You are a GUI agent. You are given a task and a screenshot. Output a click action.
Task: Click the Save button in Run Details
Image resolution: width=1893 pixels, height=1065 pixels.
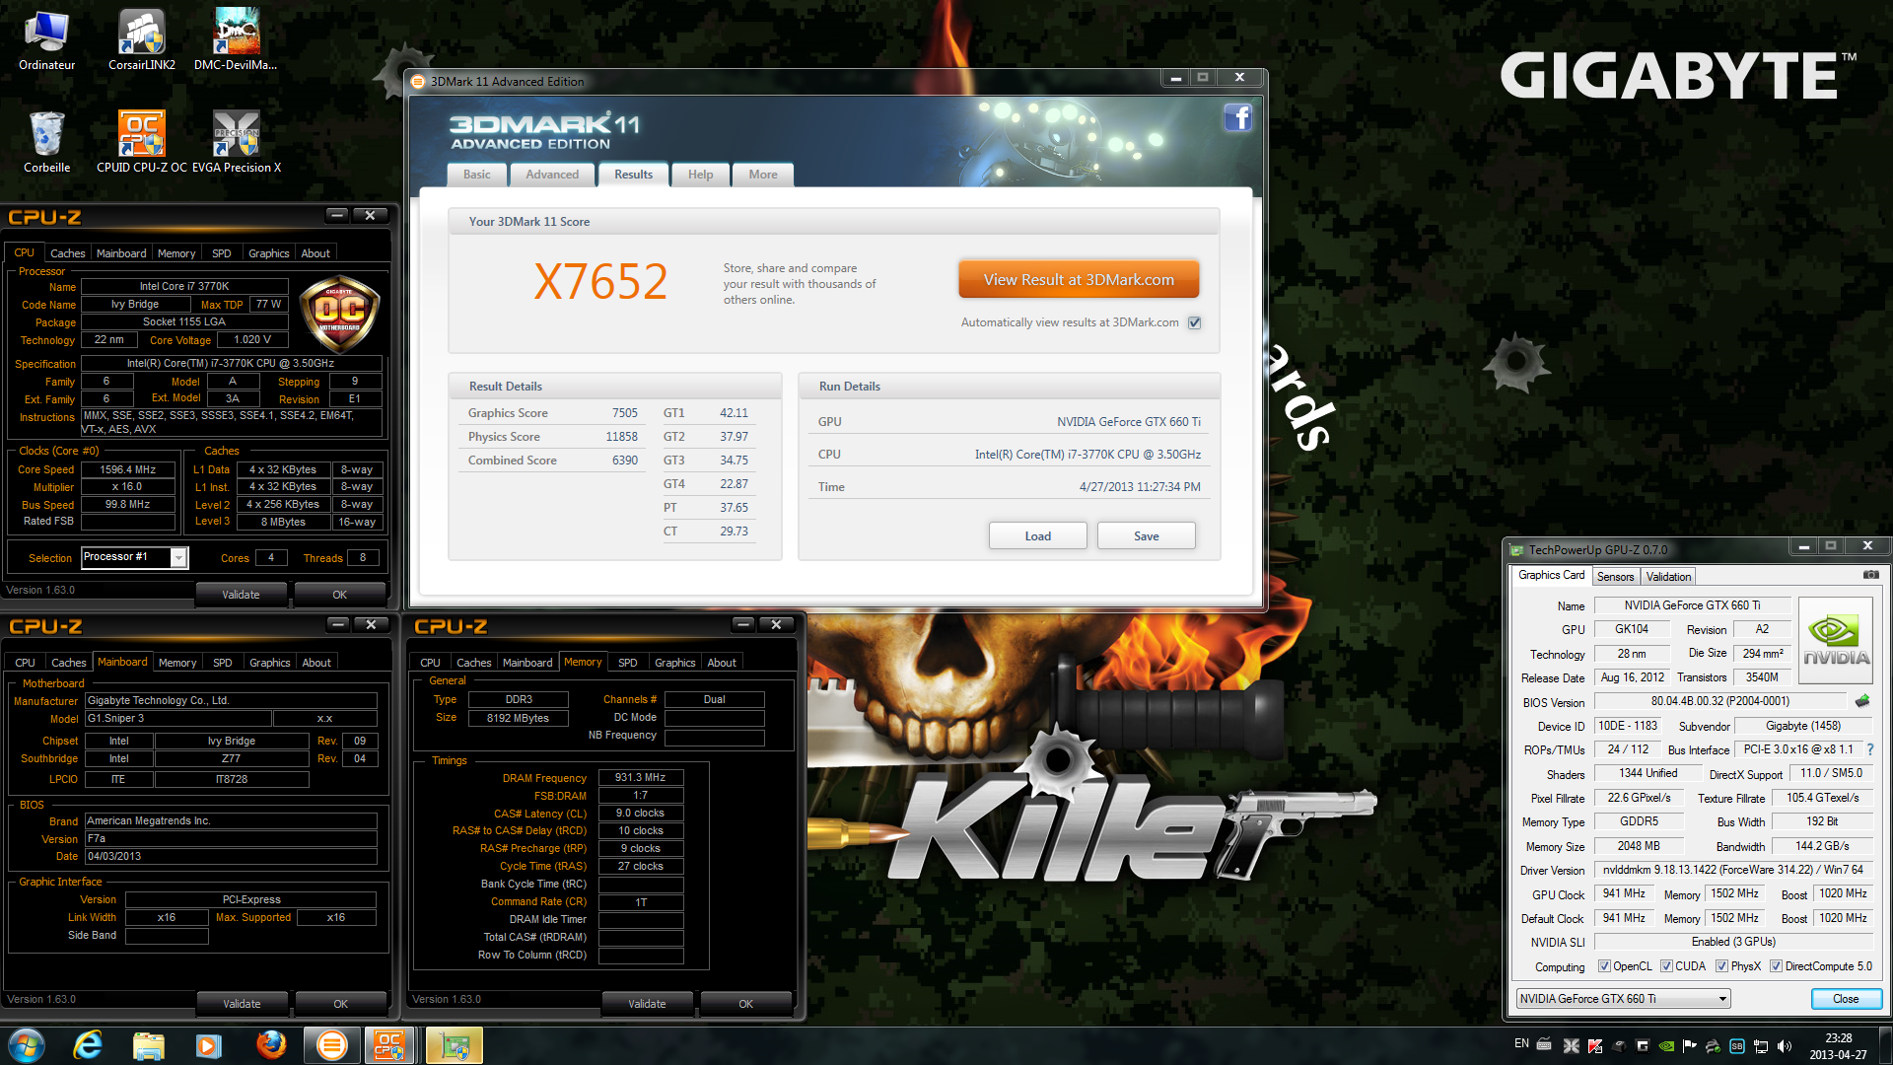[1146, 535]
